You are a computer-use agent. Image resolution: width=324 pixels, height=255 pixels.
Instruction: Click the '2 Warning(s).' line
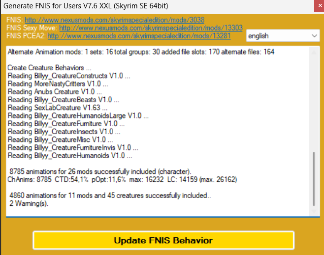click(x=29, y=204)
